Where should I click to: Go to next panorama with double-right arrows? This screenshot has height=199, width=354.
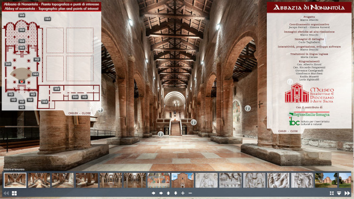point(347,193)
